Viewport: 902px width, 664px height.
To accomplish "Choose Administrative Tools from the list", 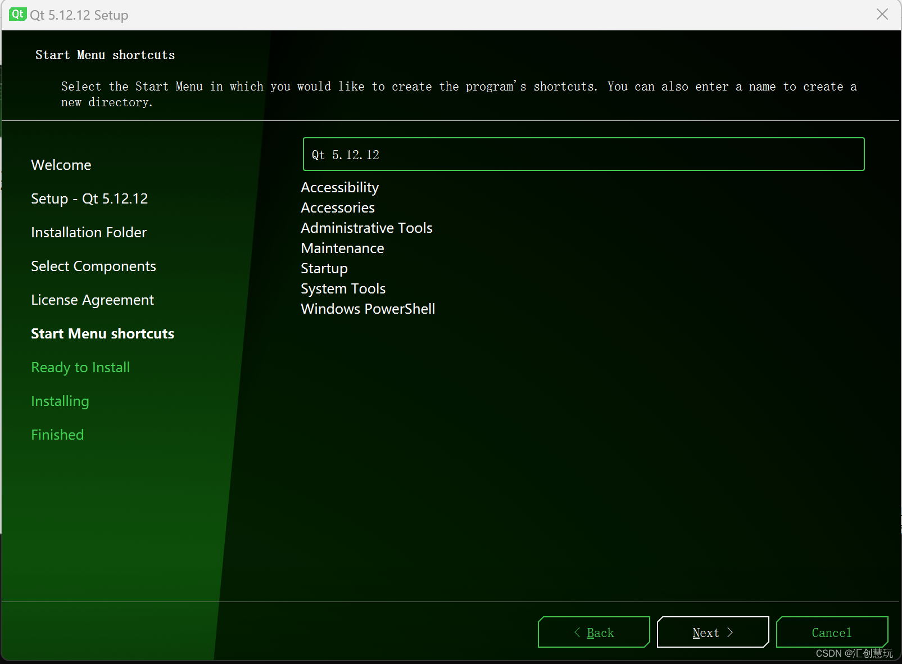I will (366, 228).
